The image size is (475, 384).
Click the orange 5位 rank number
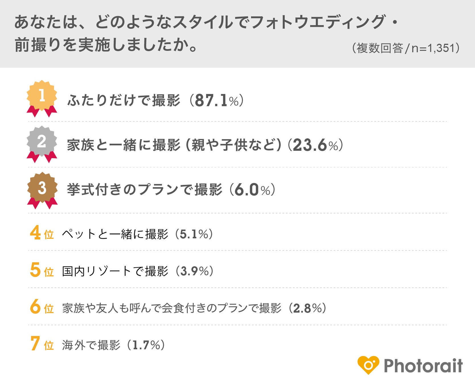[42, 270]
